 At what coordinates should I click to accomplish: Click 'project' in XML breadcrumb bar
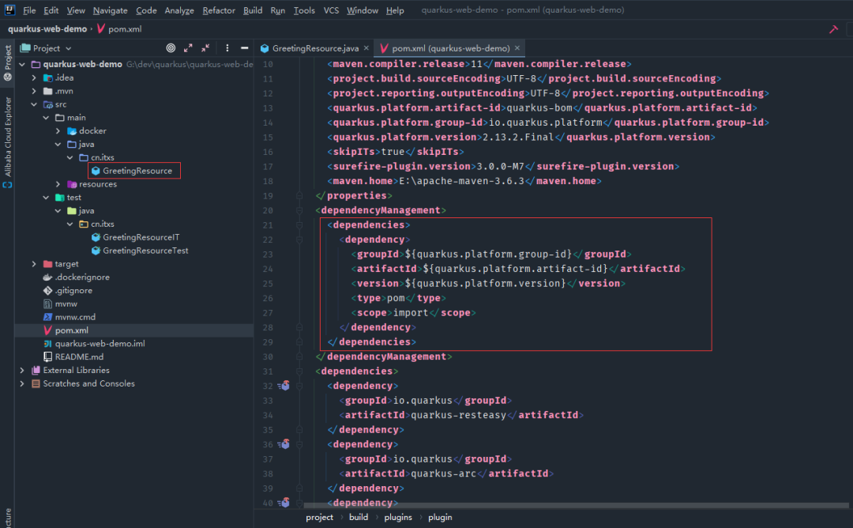click(319, 517)
